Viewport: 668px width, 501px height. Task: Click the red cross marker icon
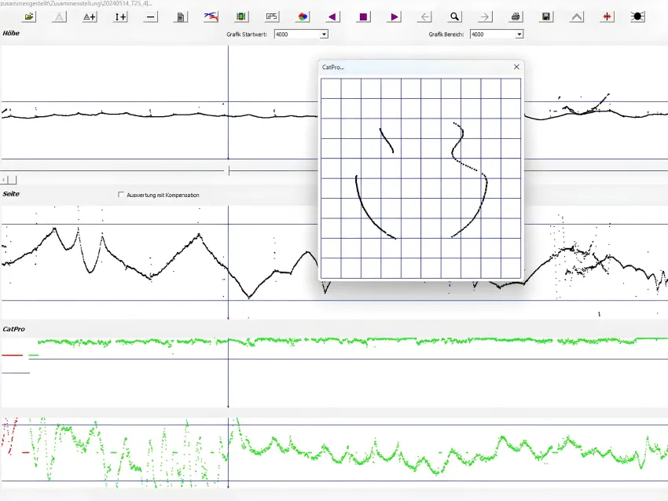[607, 17]
